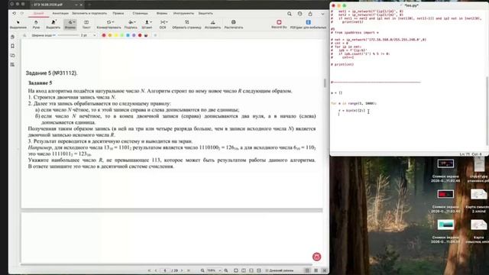
Task: Click the share icon in PDF toolbar
Action: click(310, 14)
